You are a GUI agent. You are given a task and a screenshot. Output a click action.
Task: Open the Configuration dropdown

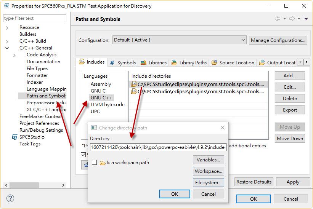point(180,40)
